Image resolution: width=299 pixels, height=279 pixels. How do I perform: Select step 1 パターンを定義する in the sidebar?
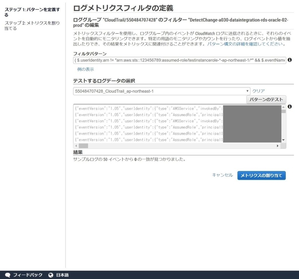tap(32, 12)
